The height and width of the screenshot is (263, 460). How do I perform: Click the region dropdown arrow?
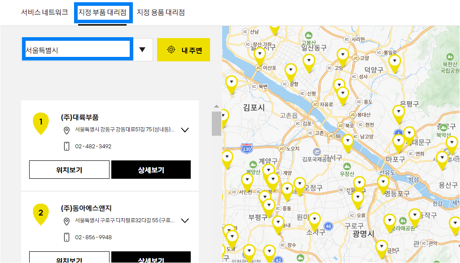pyautogui.click(x=142, y=49)
